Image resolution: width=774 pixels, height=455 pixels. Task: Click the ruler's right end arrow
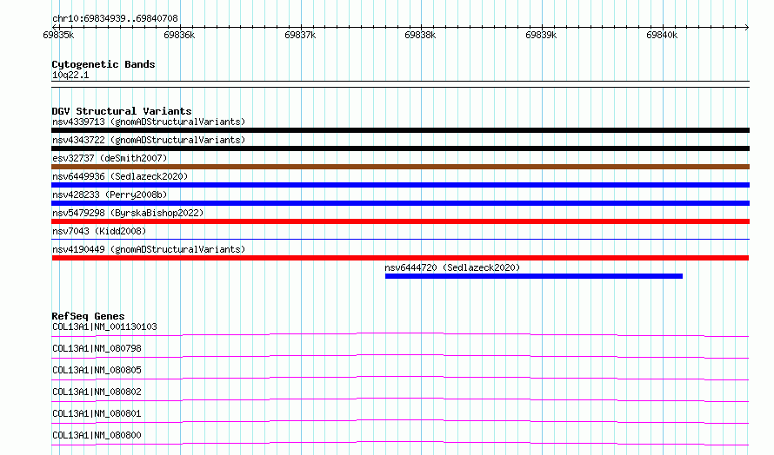coord(747,27)
